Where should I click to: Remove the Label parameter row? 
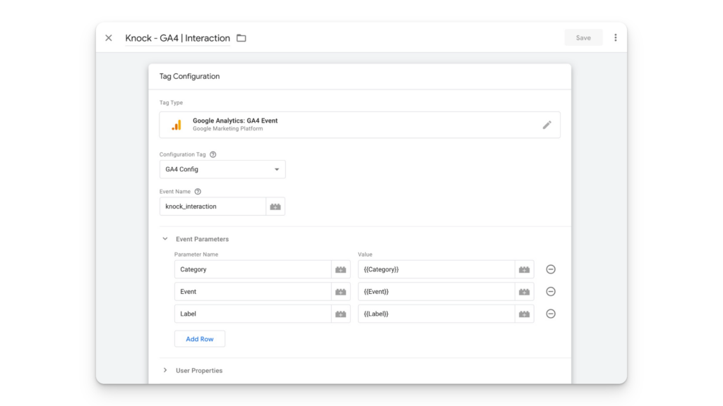[551, 314]
